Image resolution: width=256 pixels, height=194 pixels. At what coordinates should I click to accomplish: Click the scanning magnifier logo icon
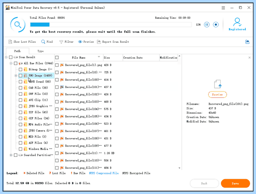17,24
